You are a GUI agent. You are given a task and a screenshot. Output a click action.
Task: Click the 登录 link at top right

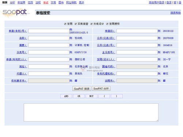click(x=169, y=3)
